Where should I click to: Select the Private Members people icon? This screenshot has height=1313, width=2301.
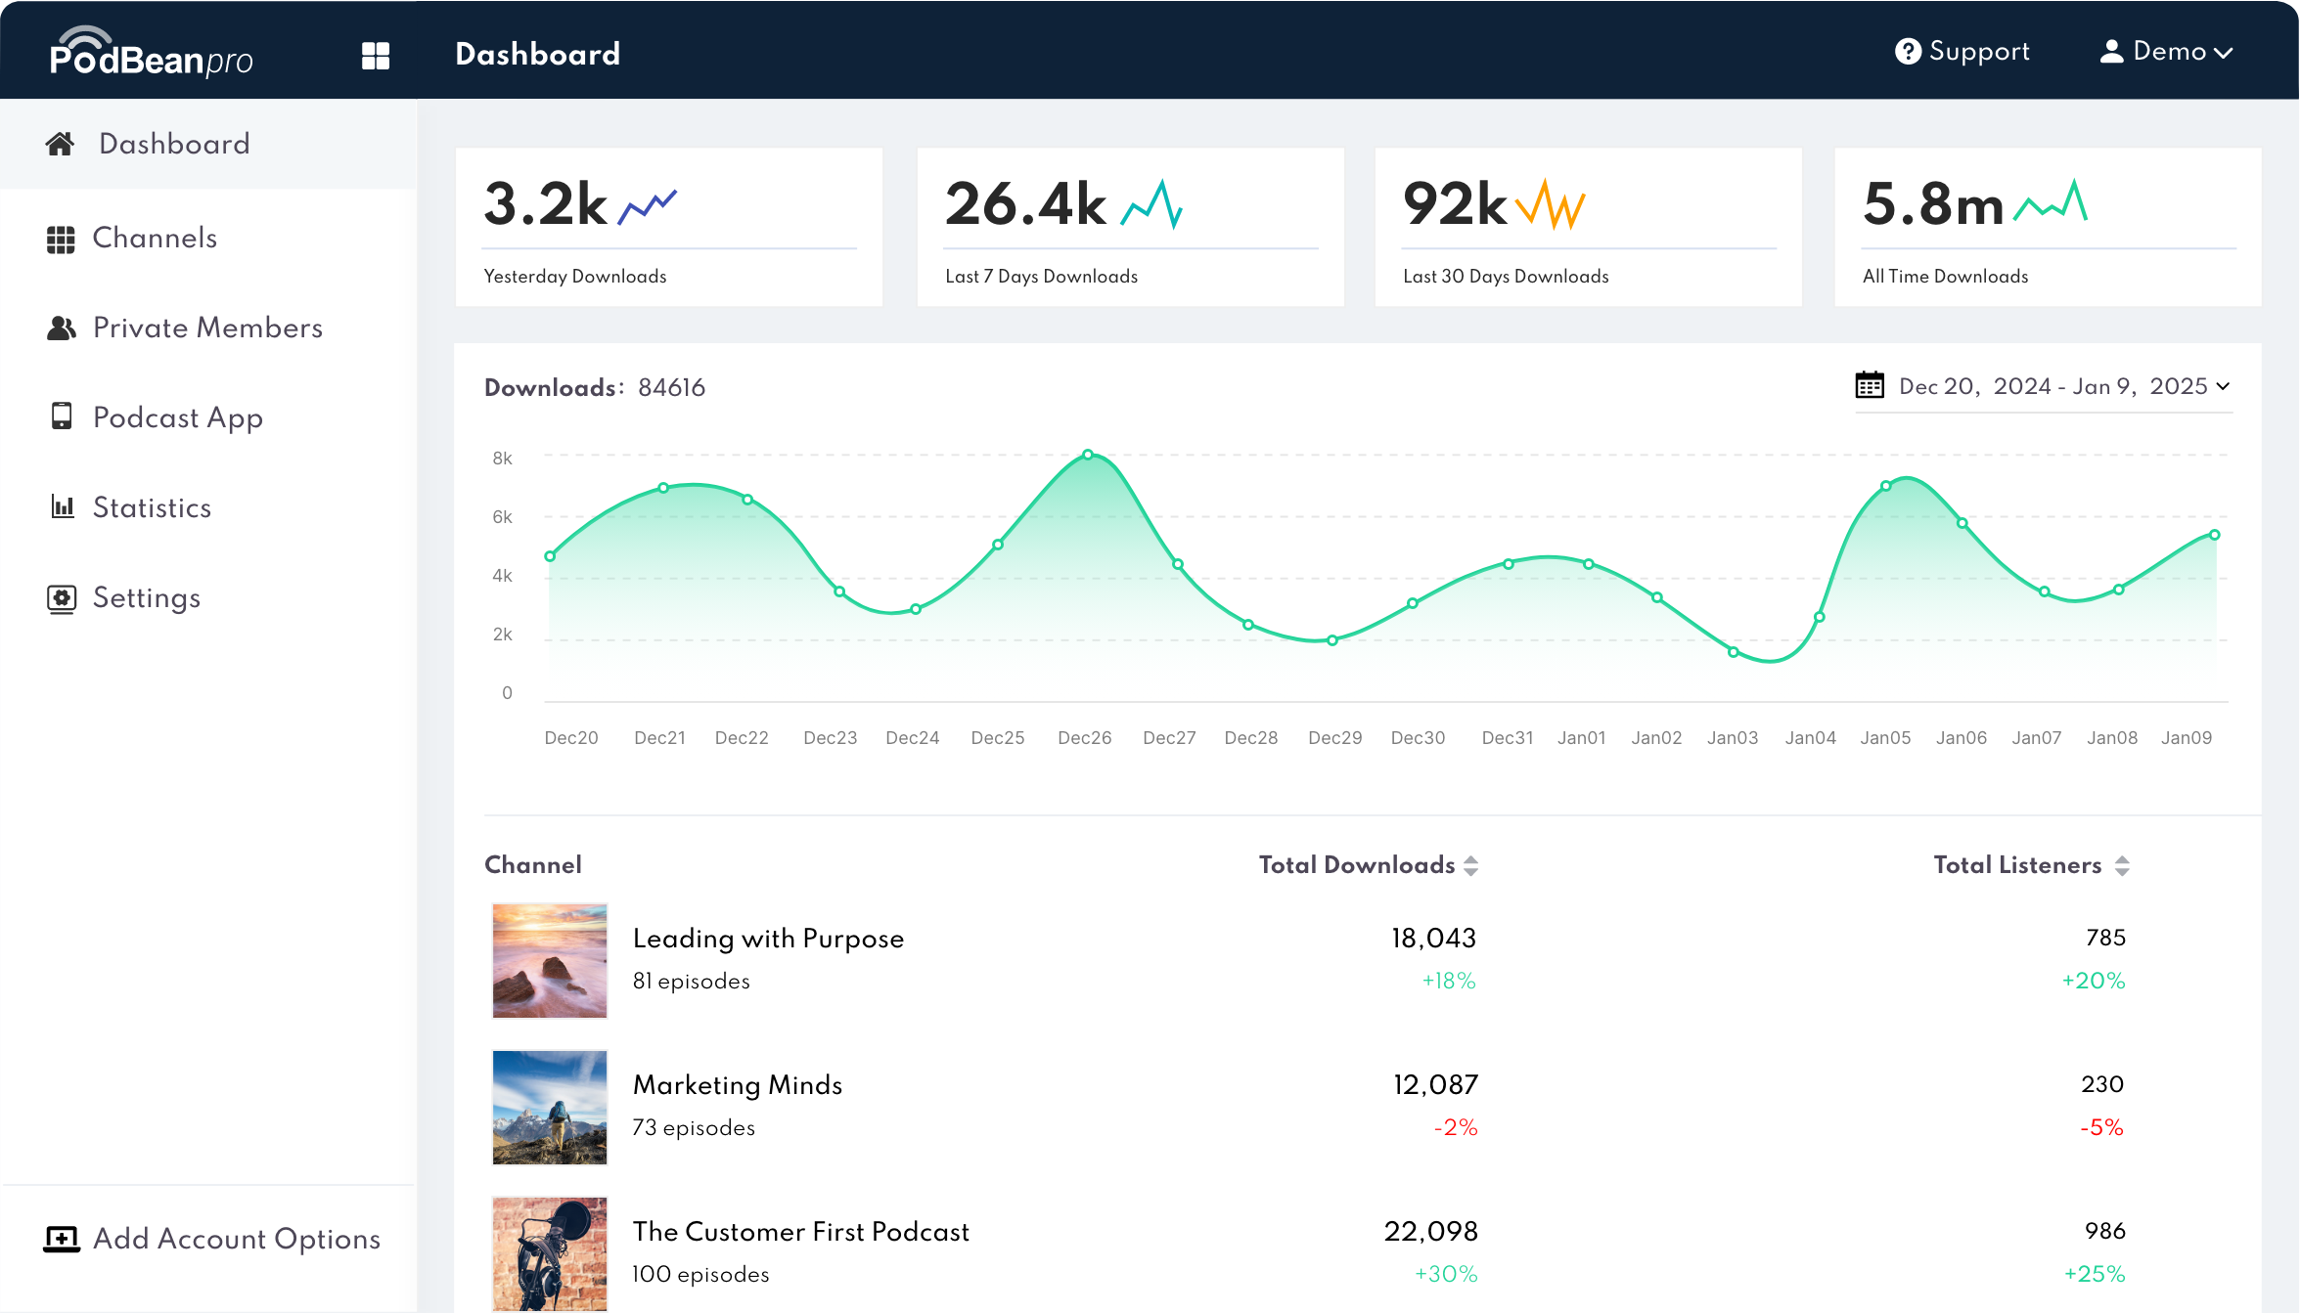[x=61, y=328]
